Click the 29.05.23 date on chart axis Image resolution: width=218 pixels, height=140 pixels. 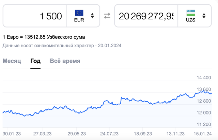click(77, 134)
